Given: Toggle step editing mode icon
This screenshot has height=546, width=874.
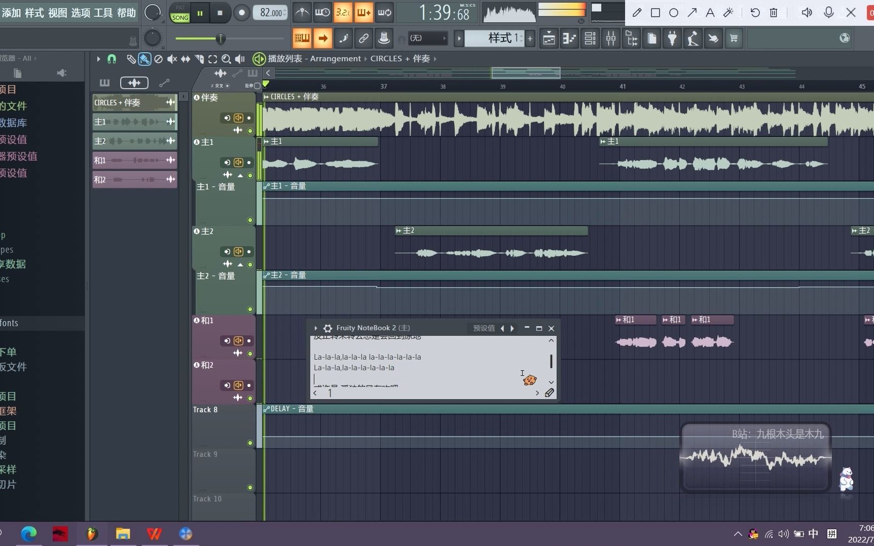Looking at the screenshot, I should 343,38.
